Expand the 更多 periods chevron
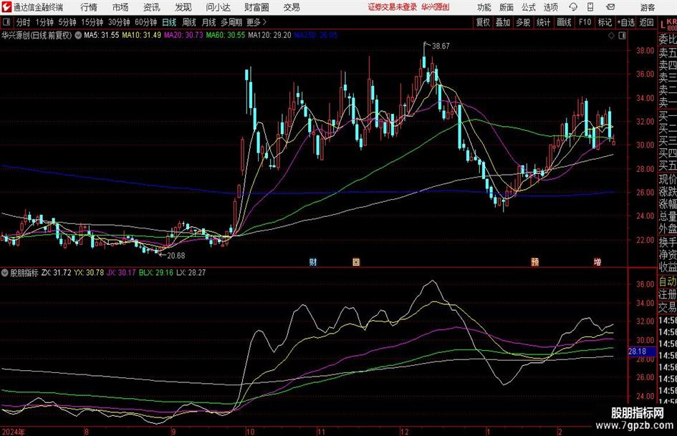This screenshot has height=436, width=677. click(x=264, y=22)
